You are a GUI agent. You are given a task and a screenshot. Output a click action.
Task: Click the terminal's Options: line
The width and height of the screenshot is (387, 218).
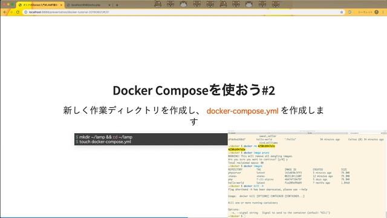(x=234, y=210)
